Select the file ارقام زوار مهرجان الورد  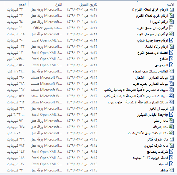[152, 34]
